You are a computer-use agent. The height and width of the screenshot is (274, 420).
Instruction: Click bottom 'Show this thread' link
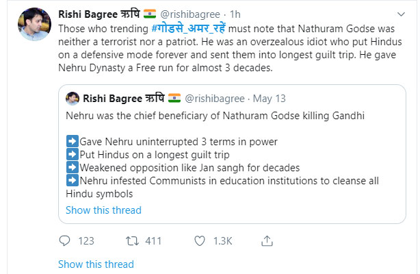click(x=96, y=264)
